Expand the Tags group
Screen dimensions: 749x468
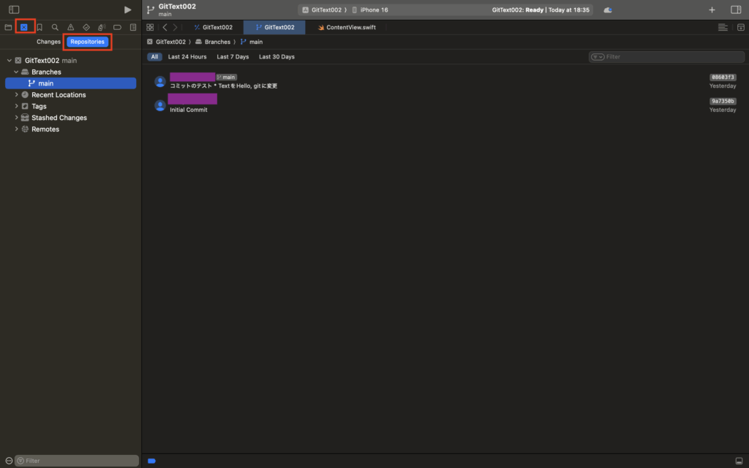(x=16, y=106)
